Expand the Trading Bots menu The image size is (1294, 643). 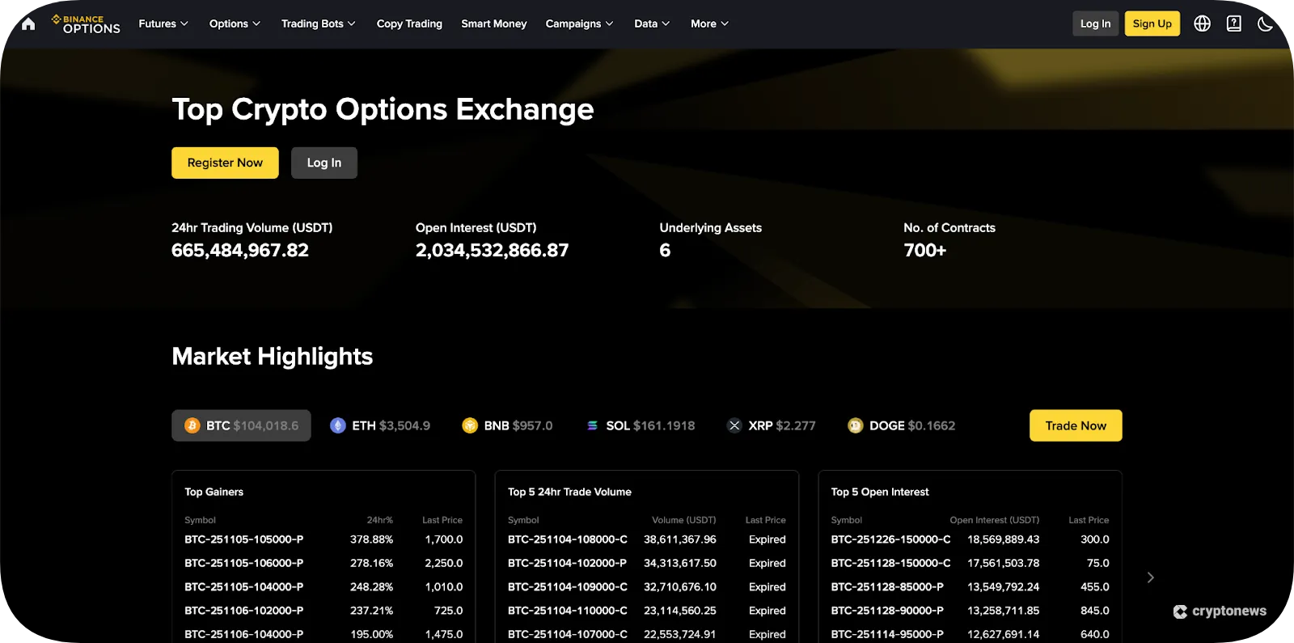319,23
